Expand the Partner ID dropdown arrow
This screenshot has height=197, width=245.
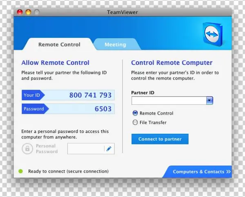(209, 100)
